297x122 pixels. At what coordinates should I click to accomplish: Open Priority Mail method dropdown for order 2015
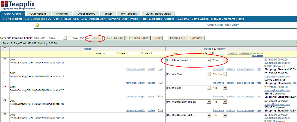(x=189, y=74)
